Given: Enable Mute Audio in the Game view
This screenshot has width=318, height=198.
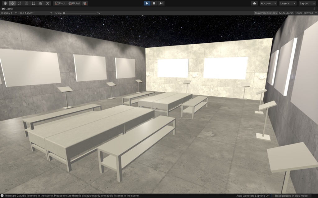Looking at the screenshot, I should point(286,13).
